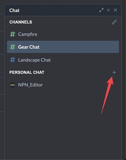Select the Gear Chat channel
Screen dimensions: 126x160
63,47
